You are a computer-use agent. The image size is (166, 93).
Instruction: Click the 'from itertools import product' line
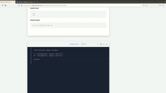[x=46, y=50]
